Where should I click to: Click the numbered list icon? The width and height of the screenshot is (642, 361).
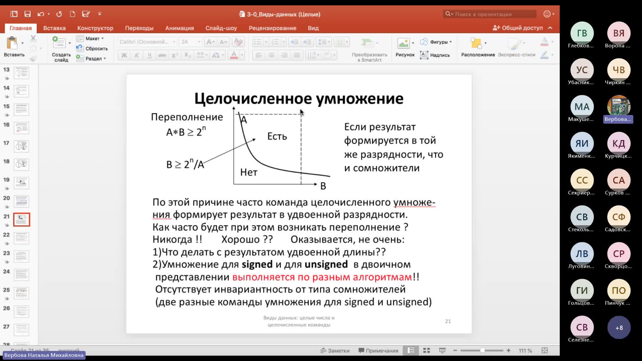[275, 42]
